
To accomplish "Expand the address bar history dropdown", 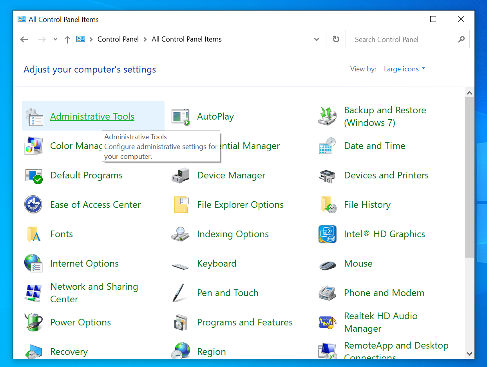I will (317, 39).
